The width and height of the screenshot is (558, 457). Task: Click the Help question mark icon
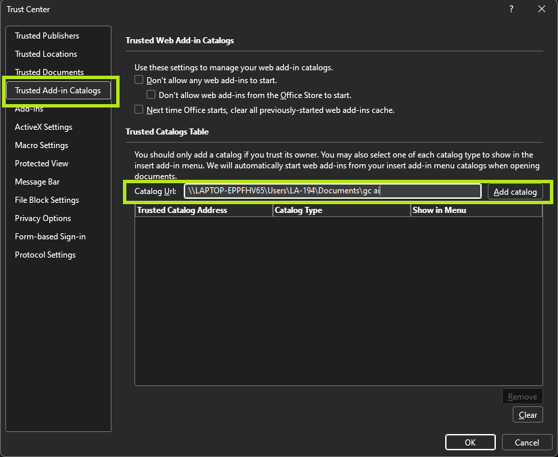[x=511, y=9]
